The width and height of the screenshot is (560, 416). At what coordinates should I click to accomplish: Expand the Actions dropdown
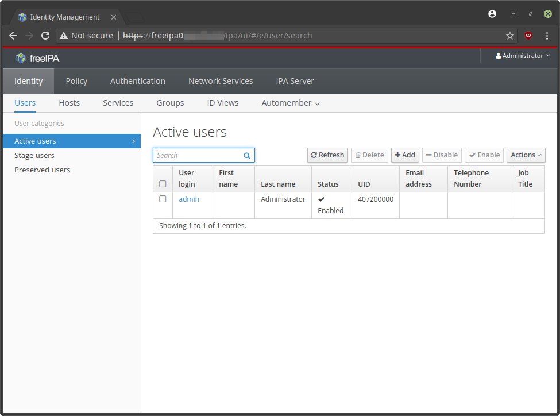[x=526, y=155]
